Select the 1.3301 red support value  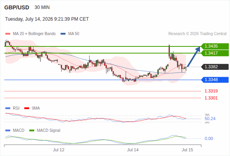tap(211, 98)
